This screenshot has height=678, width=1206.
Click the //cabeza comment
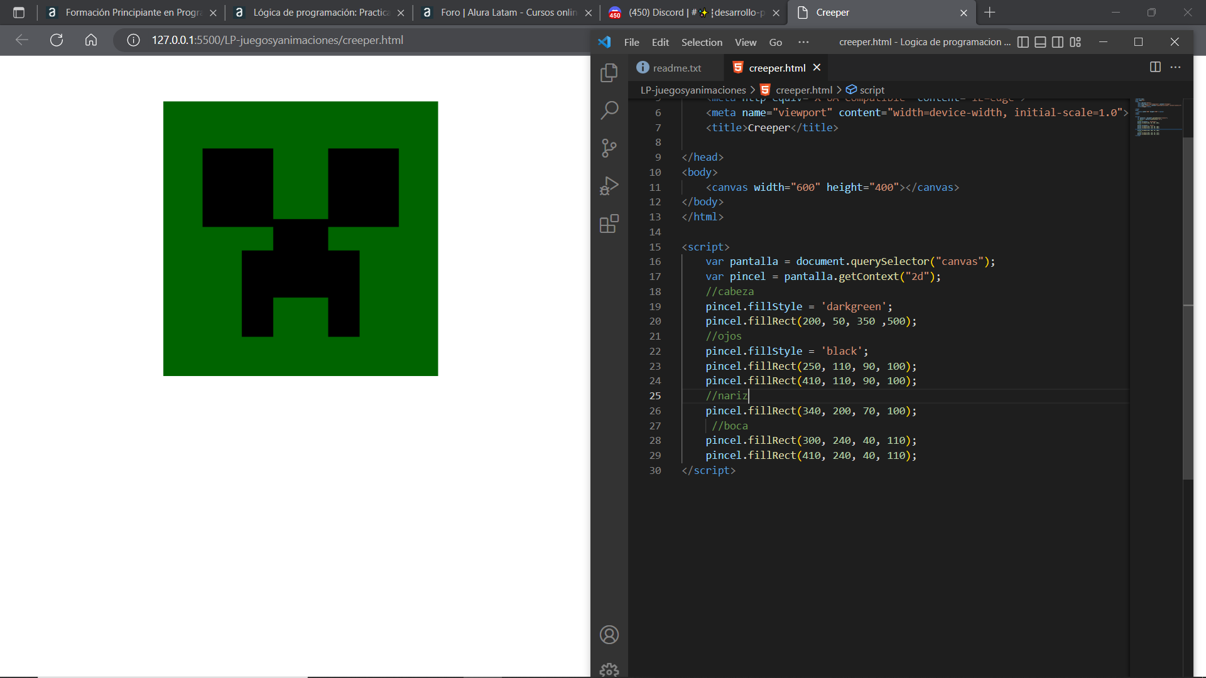729,291
